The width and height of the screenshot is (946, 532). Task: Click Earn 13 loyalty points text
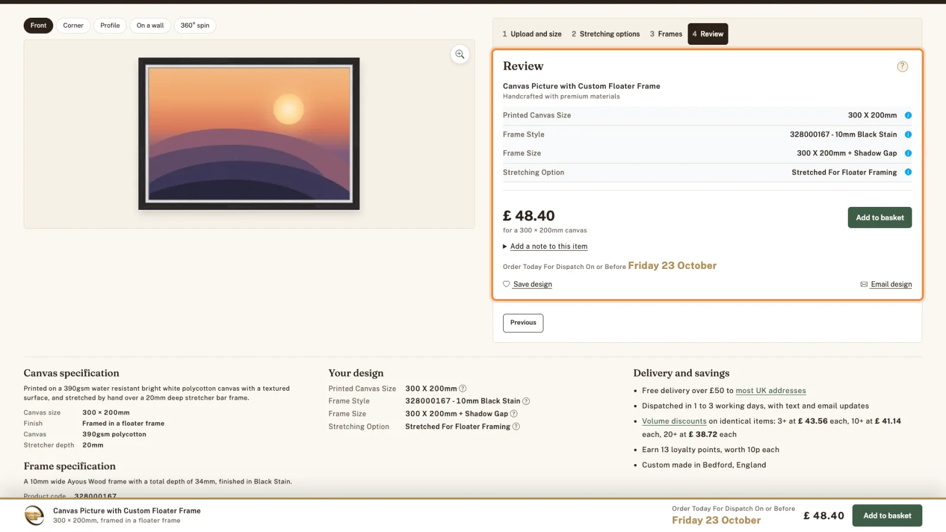pos(711,450)
